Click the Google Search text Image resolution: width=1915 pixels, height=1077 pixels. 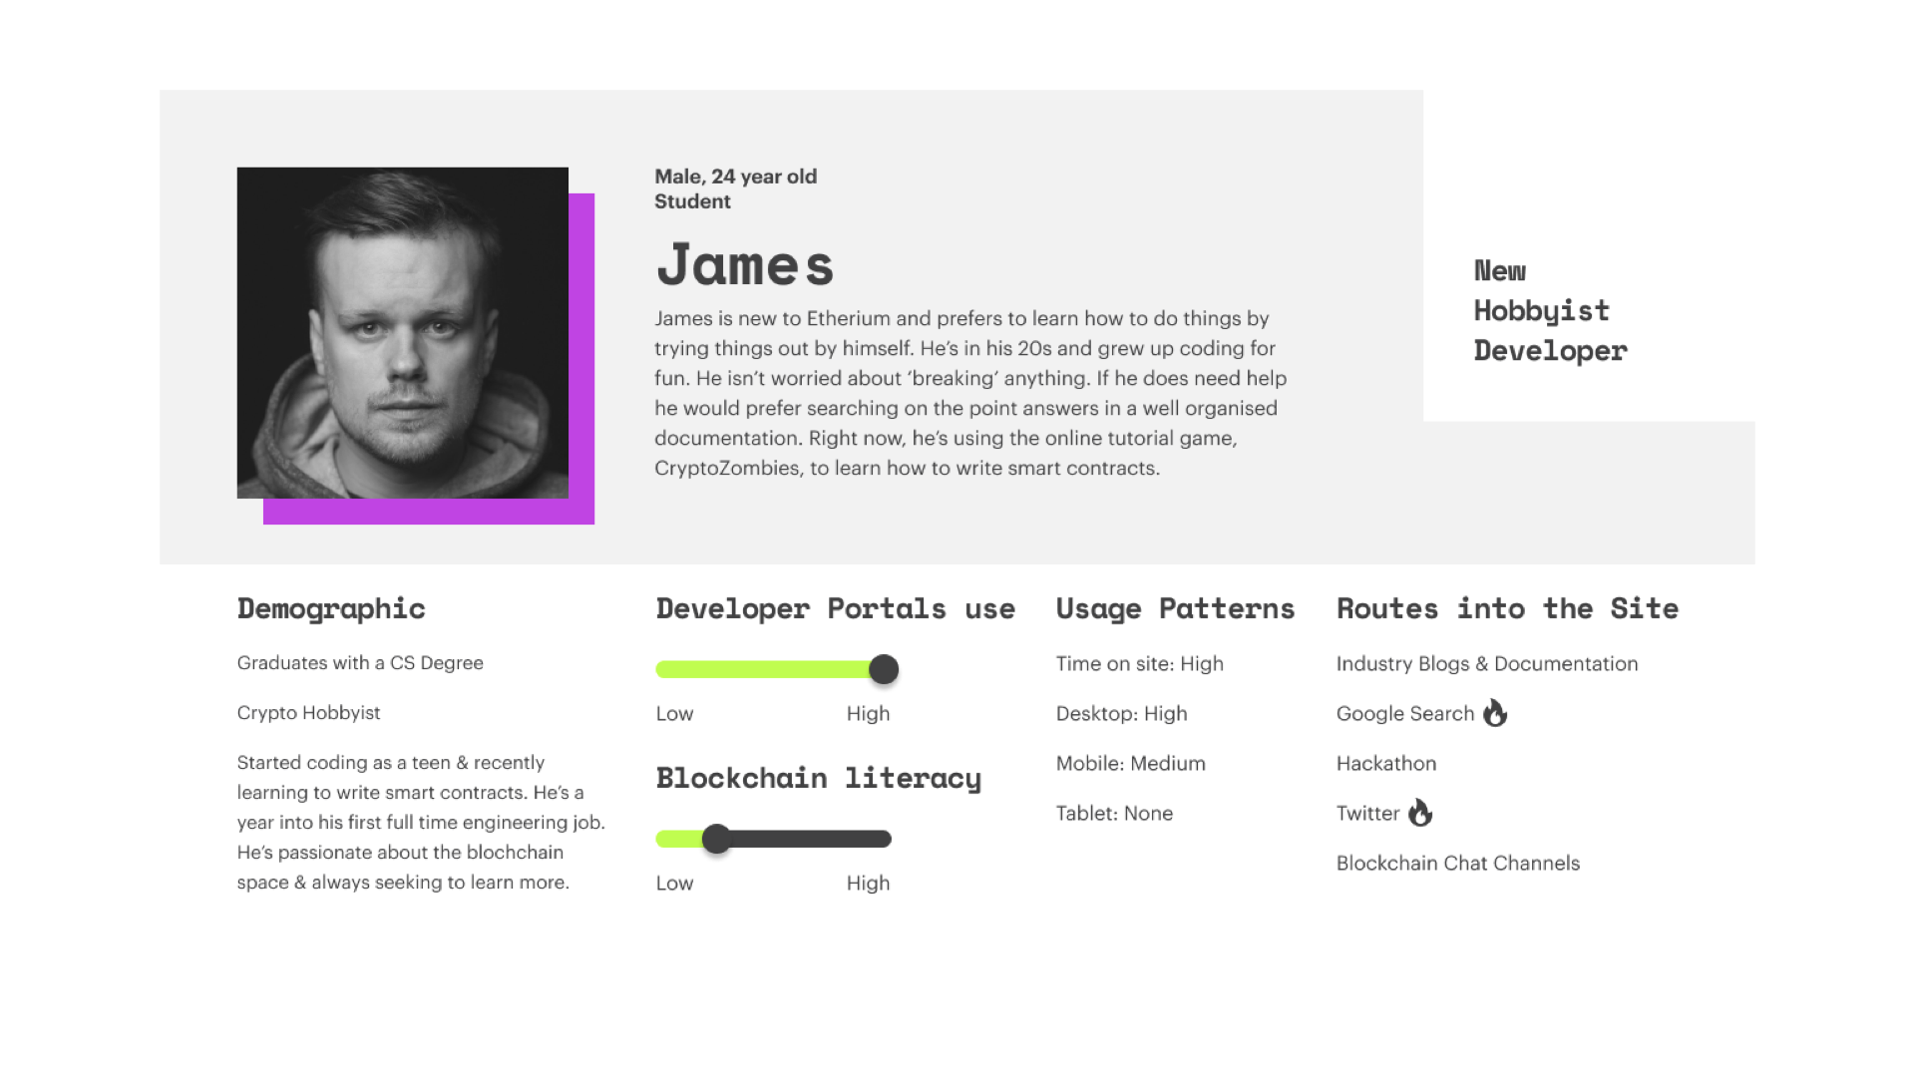click(1404, 713)
